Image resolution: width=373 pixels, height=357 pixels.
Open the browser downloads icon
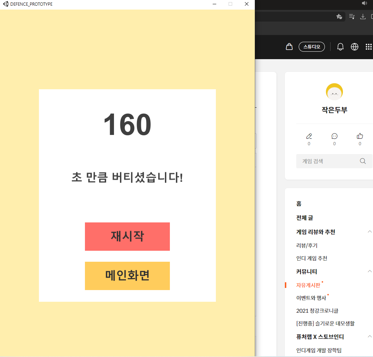click(x=363, y=16)
